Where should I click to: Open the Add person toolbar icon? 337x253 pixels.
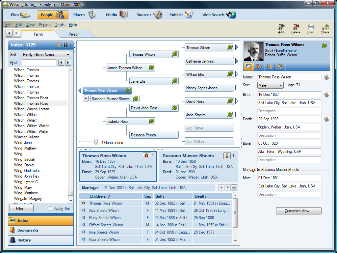(x=281, y=27)
